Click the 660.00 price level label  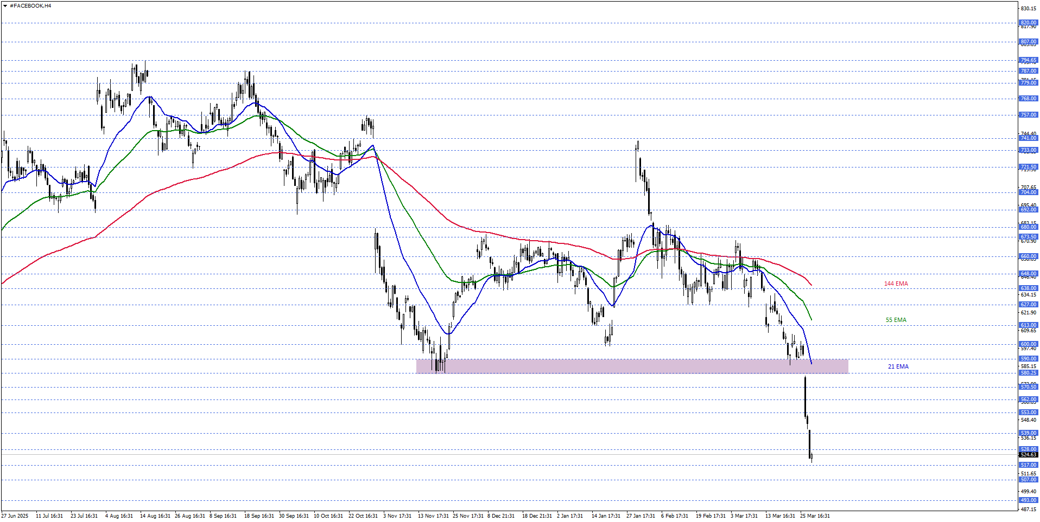tap(1028, 256)
